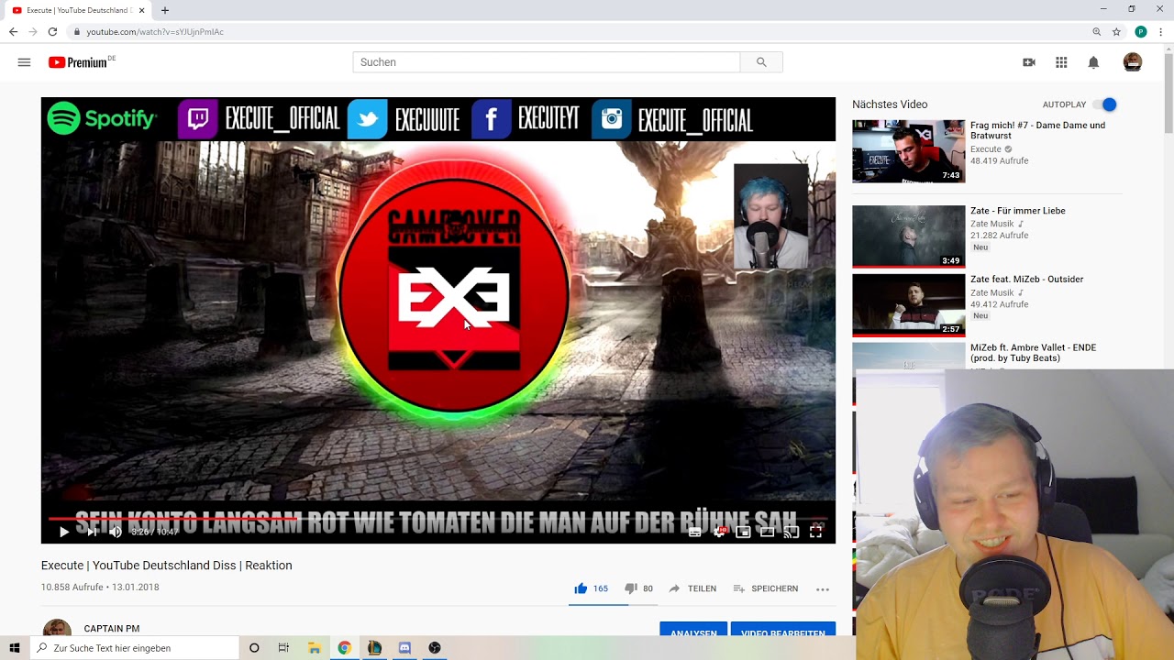Share the video via TEILEN
1174x660 pixels.
click(x=692, y=588)
